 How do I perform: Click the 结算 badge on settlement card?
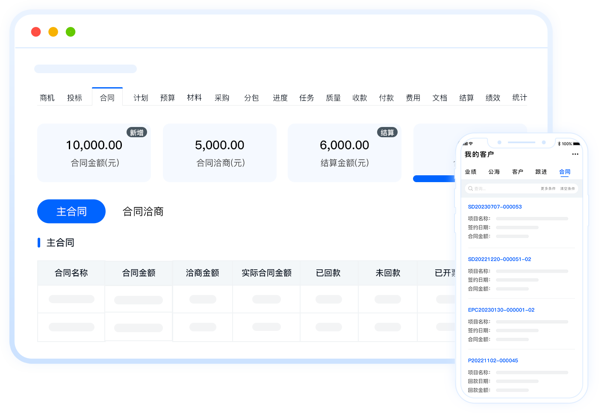(387, 133)
